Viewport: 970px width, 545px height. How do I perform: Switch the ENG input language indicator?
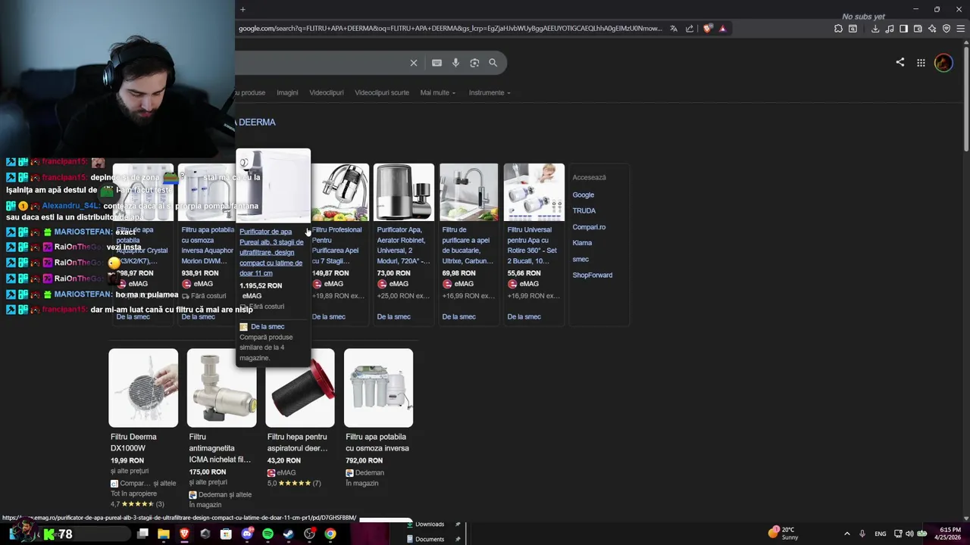click(x=880, y=534)
